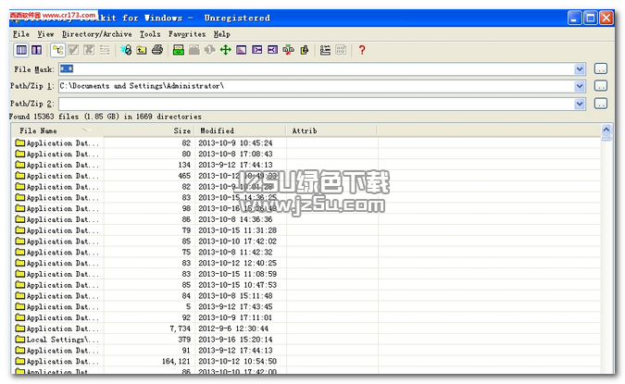This screenshot has height=384, width=625.
Task: Click the date 2013-10-10 17:42:02
Action: tap(238, 242)
